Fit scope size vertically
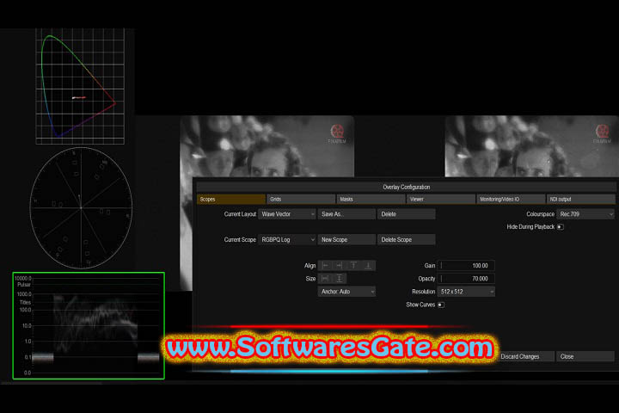Image resolution: width=619 pixels, height=413 pixels. tap(340, 279)
